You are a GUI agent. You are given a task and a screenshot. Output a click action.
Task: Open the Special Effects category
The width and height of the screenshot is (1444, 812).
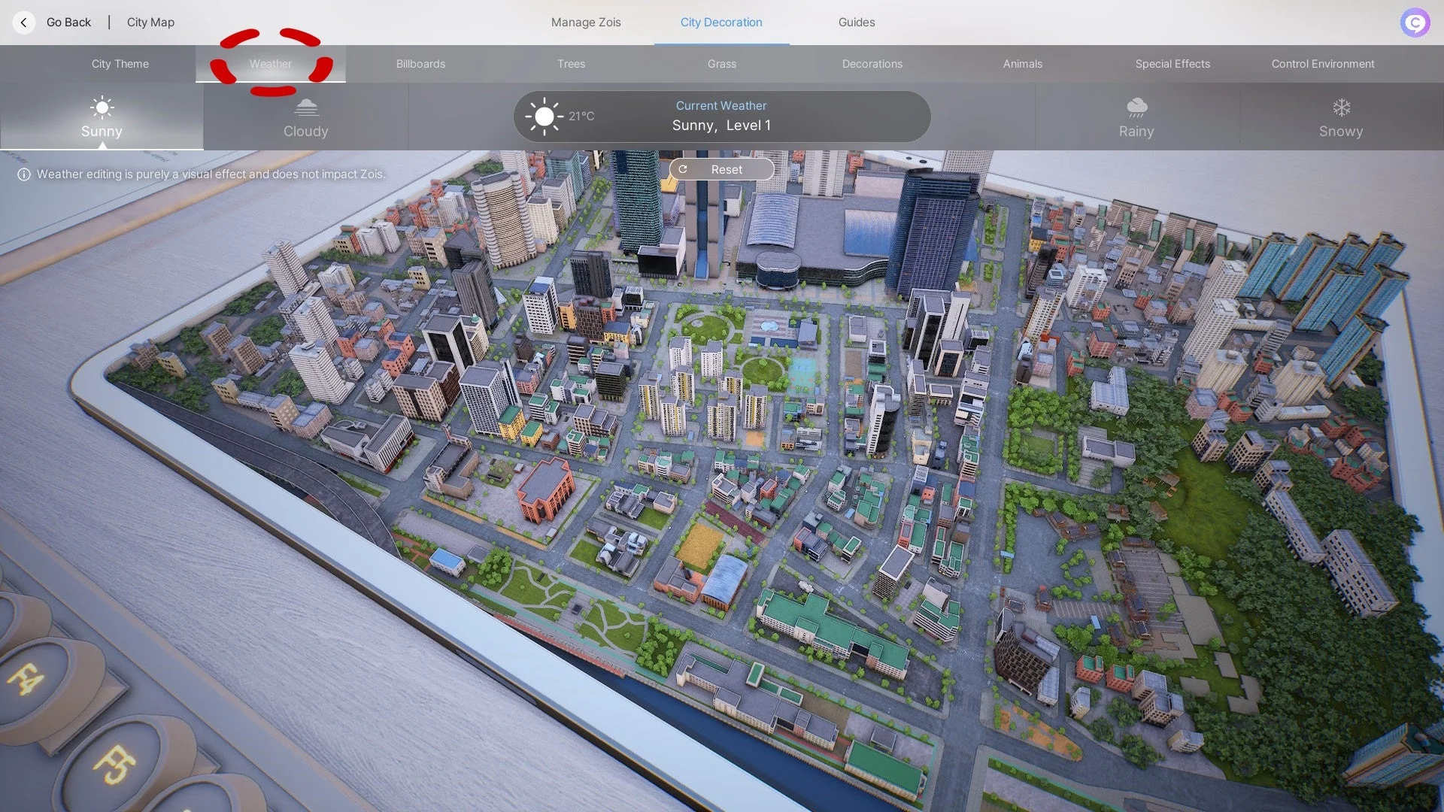(x=1172, y=64)
